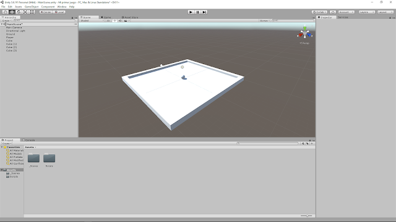Select Cube (1) in Hierarchy
396x222 pixels.
(11, 44)
